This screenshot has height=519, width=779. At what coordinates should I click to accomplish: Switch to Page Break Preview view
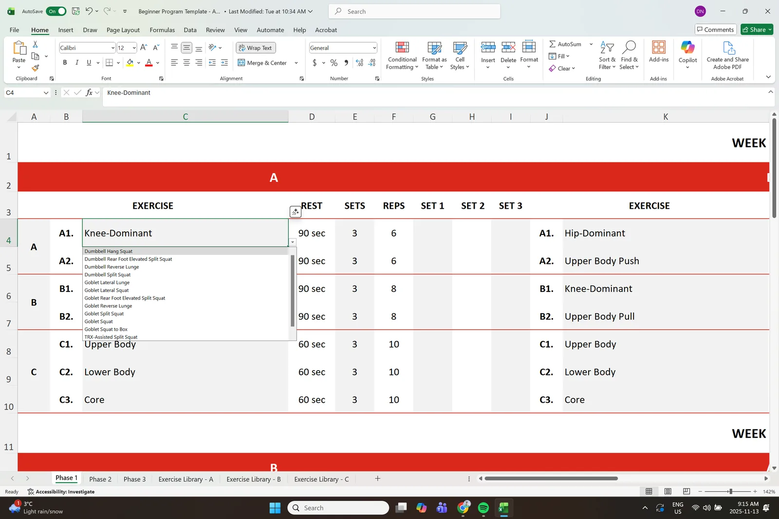pyautogui.click(x=686, y=491)
